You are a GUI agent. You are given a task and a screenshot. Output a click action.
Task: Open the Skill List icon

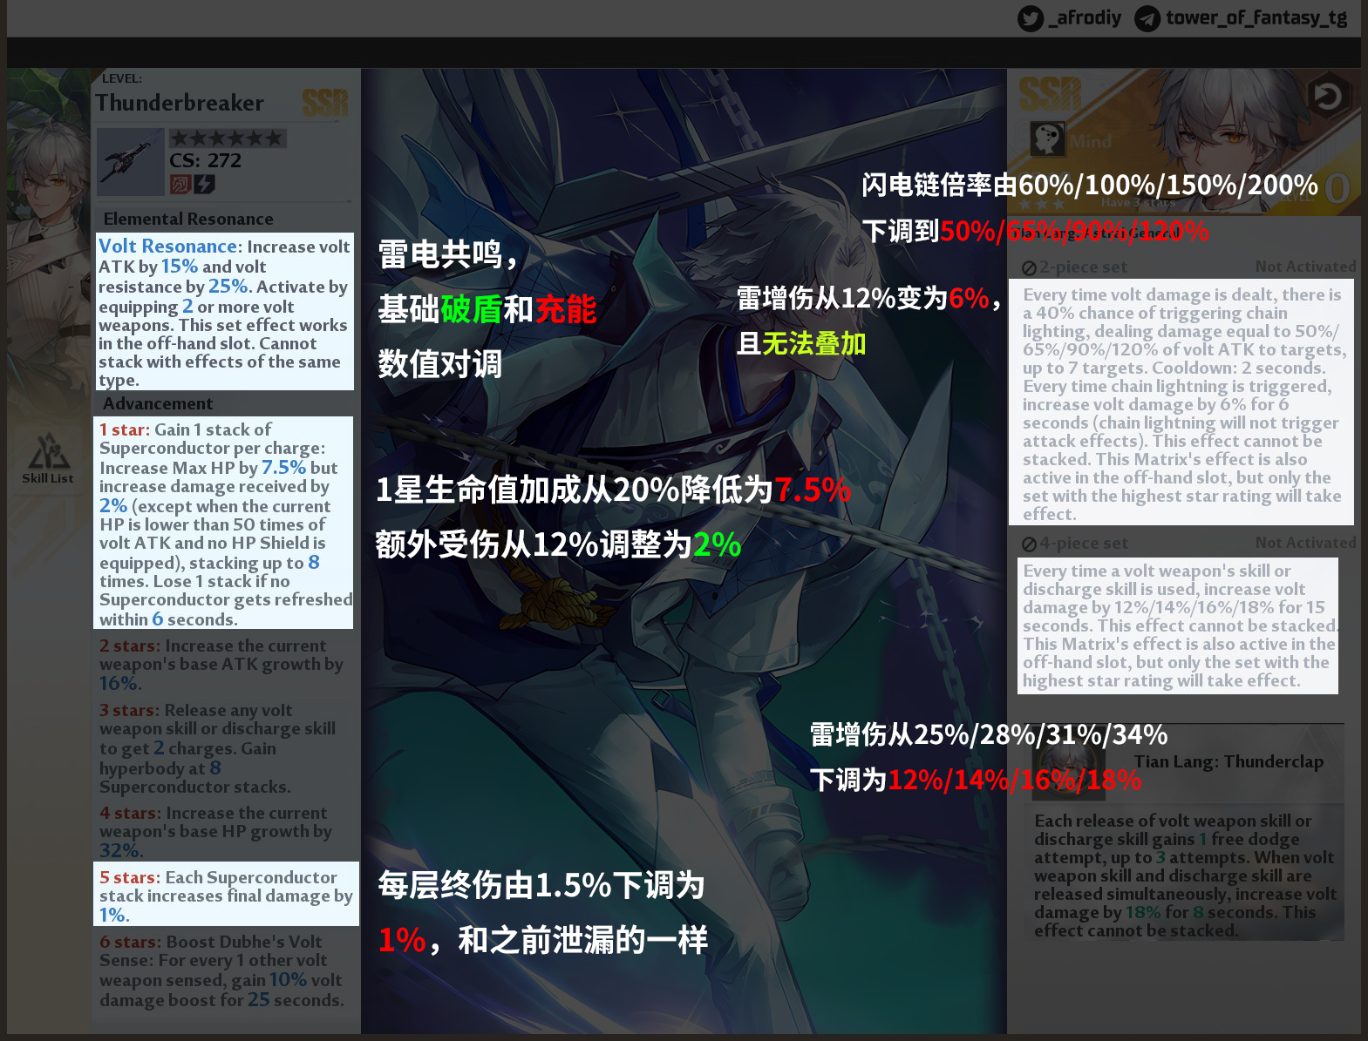click(48, 458)
